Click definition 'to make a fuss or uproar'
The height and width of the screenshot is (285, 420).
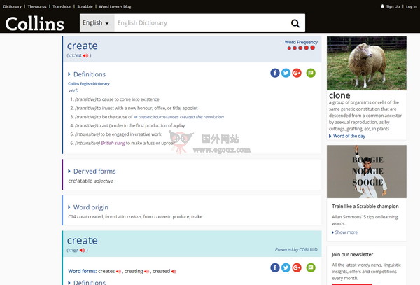[x=150, y=144]
